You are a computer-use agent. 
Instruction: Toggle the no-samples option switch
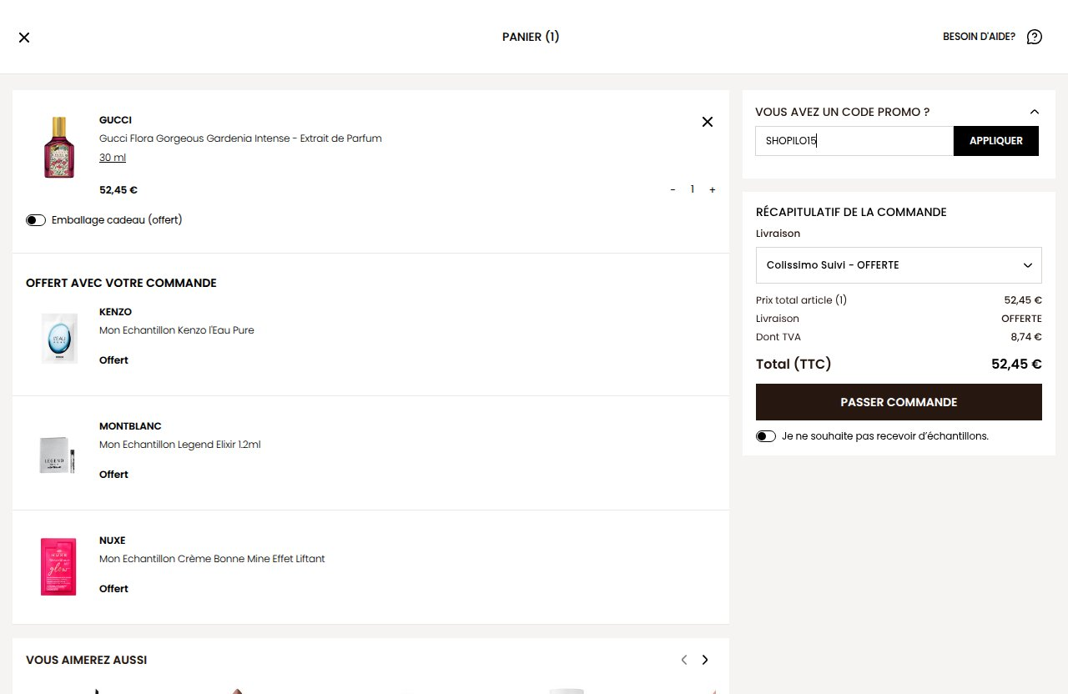[766, 436]
